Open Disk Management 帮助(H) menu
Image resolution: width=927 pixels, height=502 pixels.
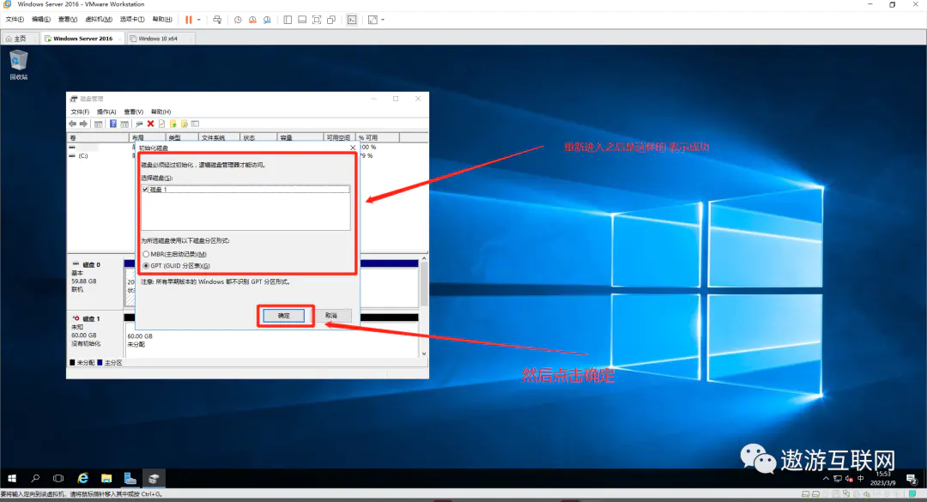(x=161, y=112)
